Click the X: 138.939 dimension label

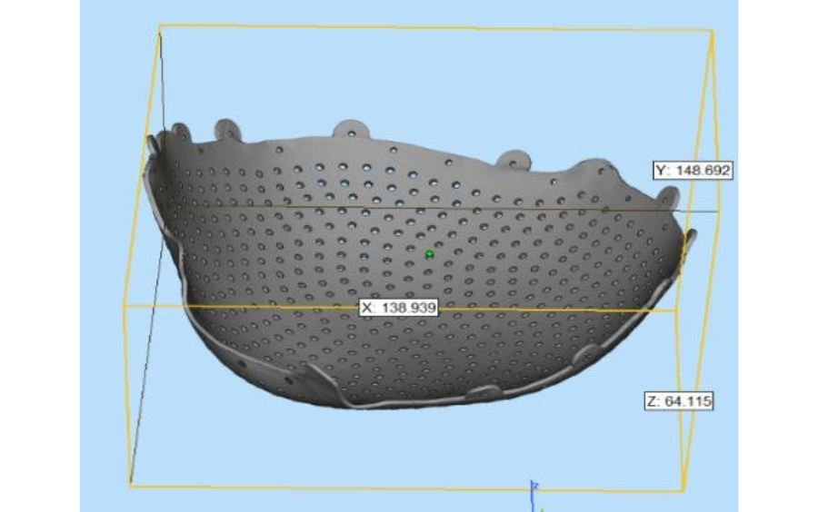(399, 309)
